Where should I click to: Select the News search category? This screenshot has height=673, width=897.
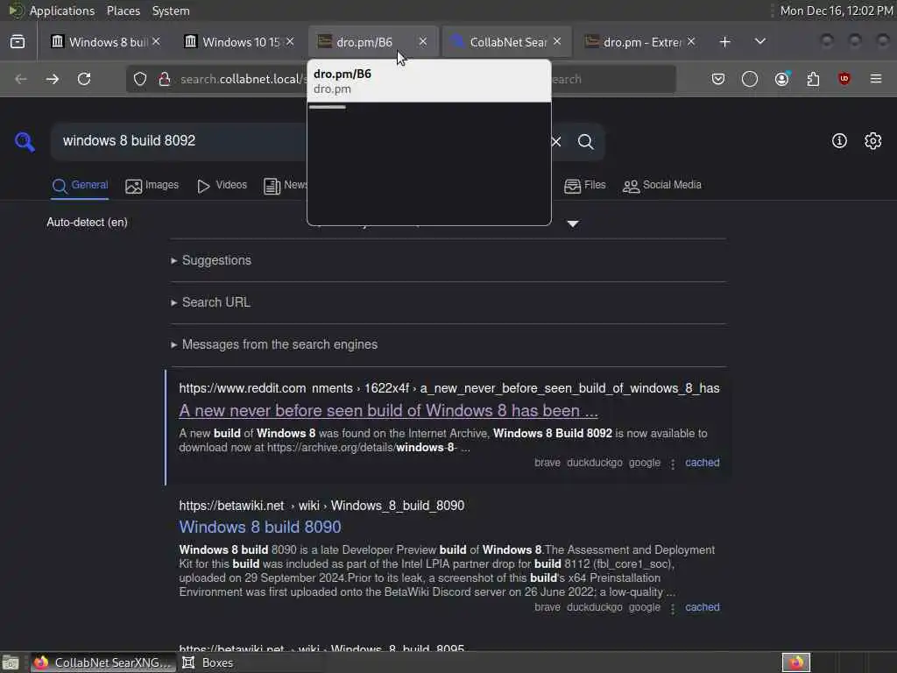point(286,186)
